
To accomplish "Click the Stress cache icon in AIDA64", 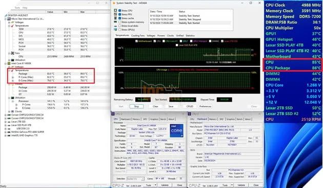I will (x=115, y=18).
